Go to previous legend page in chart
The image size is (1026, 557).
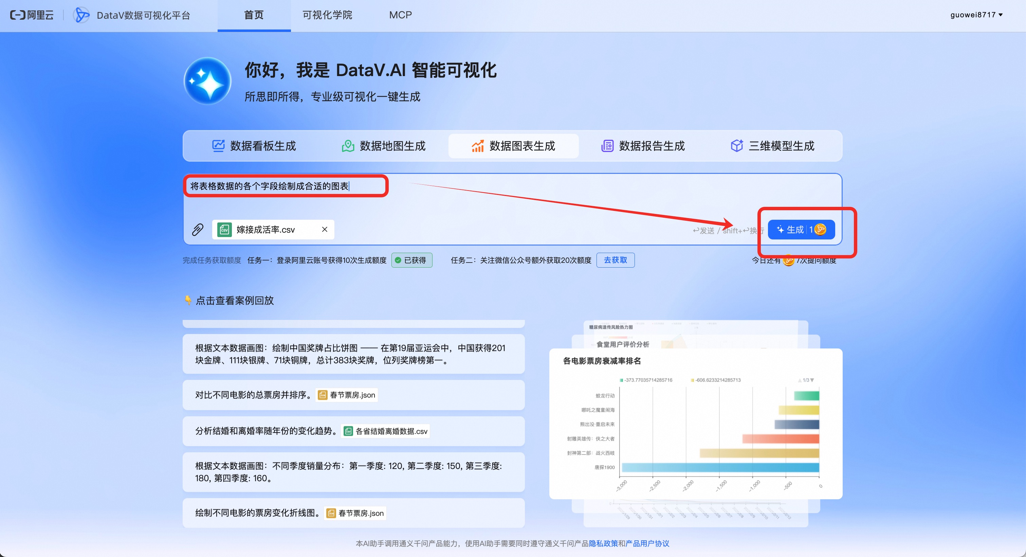[799, 380]
